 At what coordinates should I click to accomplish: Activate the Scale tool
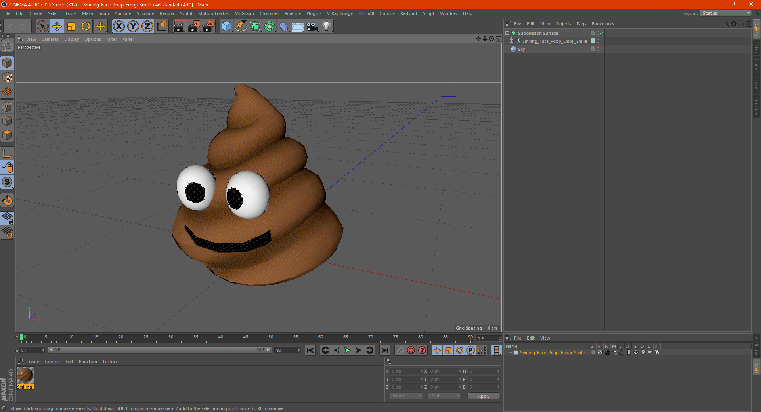[x=71, y=27]
